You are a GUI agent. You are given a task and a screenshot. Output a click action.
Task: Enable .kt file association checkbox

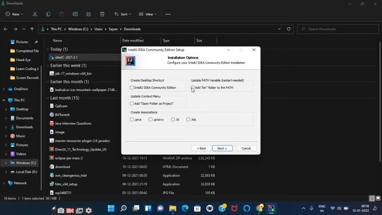point(173,119)
